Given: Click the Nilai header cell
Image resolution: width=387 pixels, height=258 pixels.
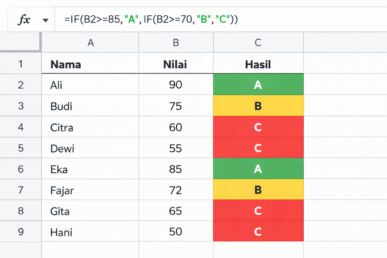Looking at the screenshot, I should (176, 64).
